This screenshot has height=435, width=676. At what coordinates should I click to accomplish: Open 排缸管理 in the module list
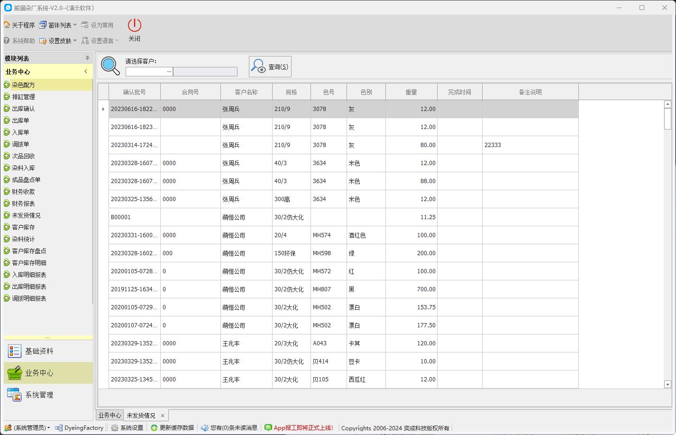click(23, 97)
